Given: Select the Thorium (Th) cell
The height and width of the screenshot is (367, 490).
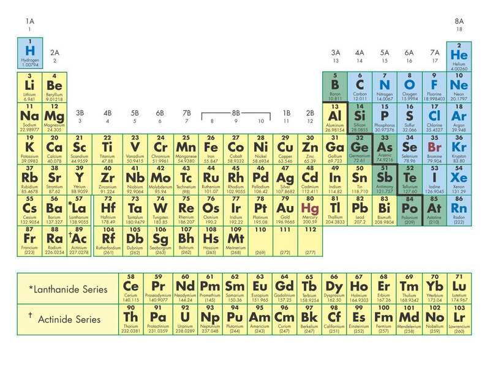Looking at the screenshot, I should (x=130, y=319).
